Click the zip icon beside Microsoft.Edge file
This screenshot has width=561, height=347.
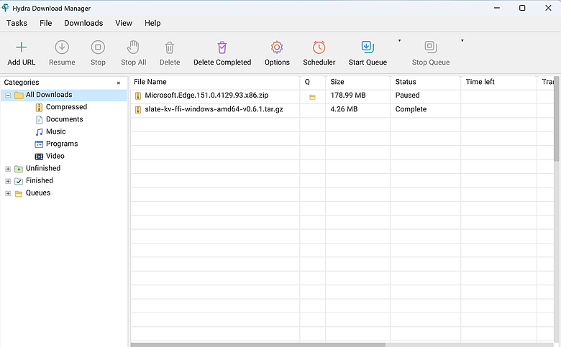138,96
